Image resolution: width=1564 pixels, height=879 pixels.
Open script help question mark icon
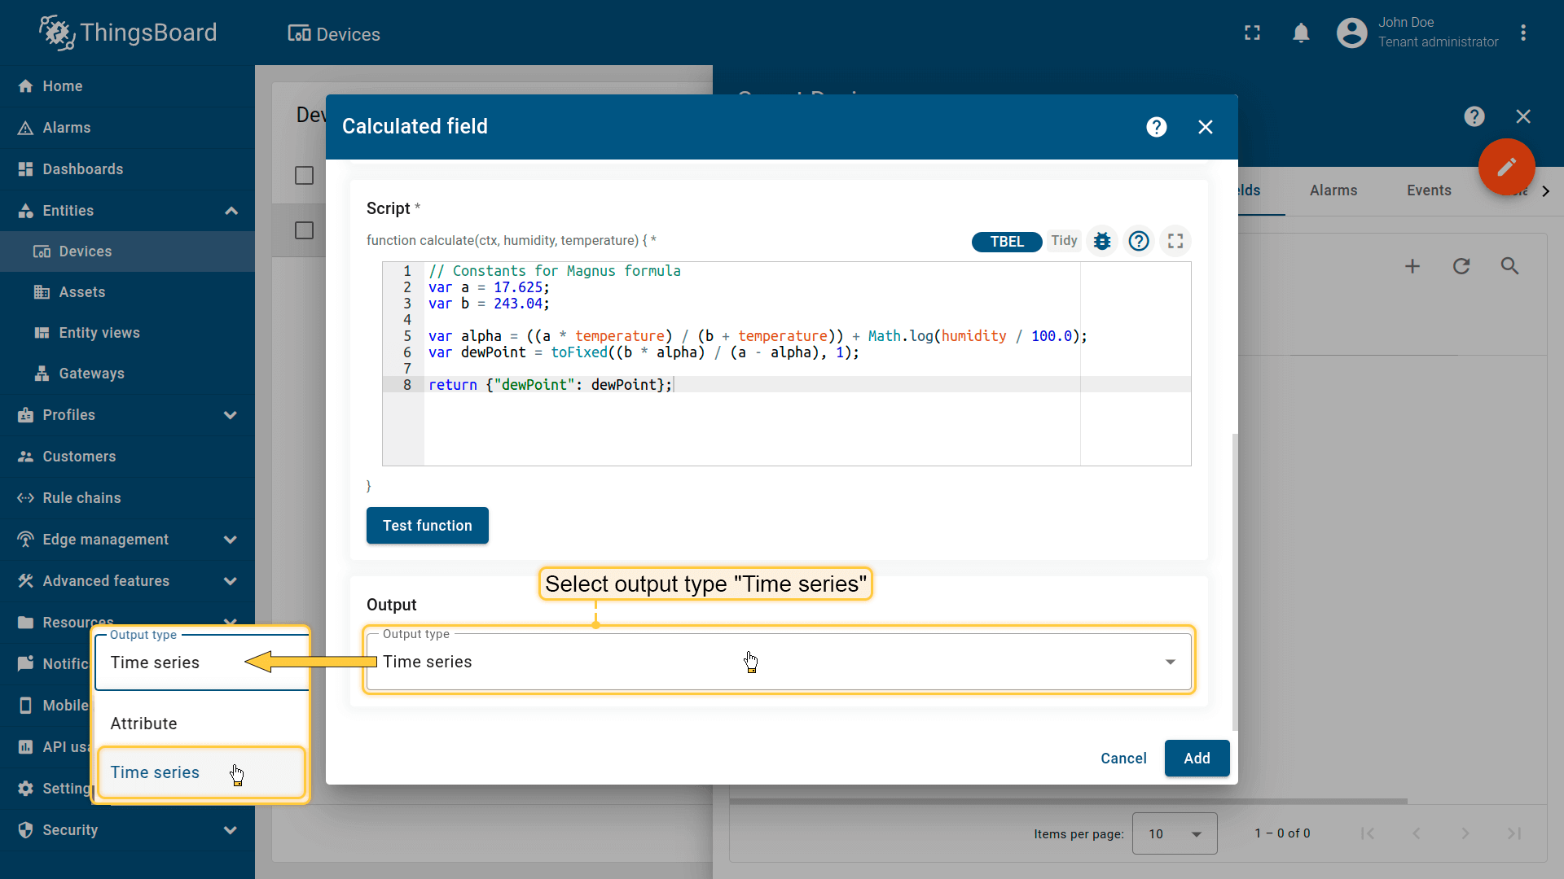(1139, 241)
